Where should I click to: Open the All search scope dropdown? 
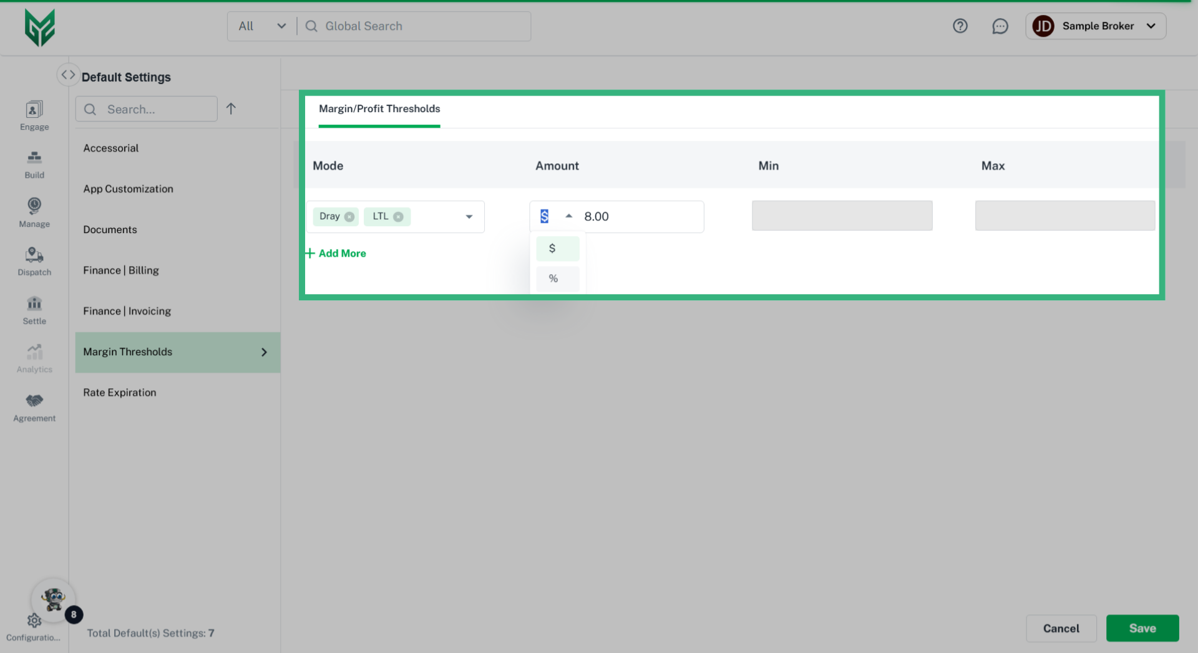pyautogui.click(x=262, y=26)
